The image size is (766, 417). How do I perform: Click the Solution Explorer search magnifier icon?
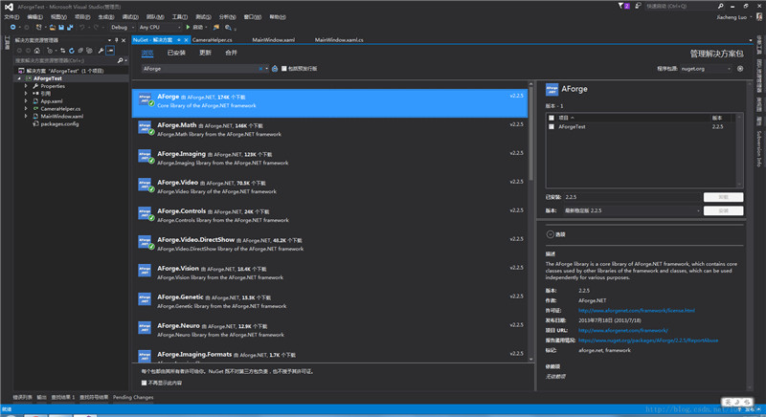coord(120,60)
